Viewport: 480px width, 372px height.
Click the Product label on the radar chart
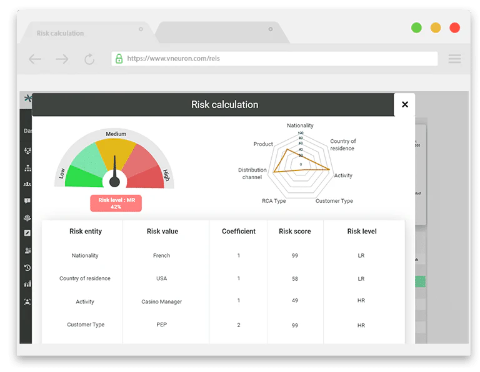[263, 144]
